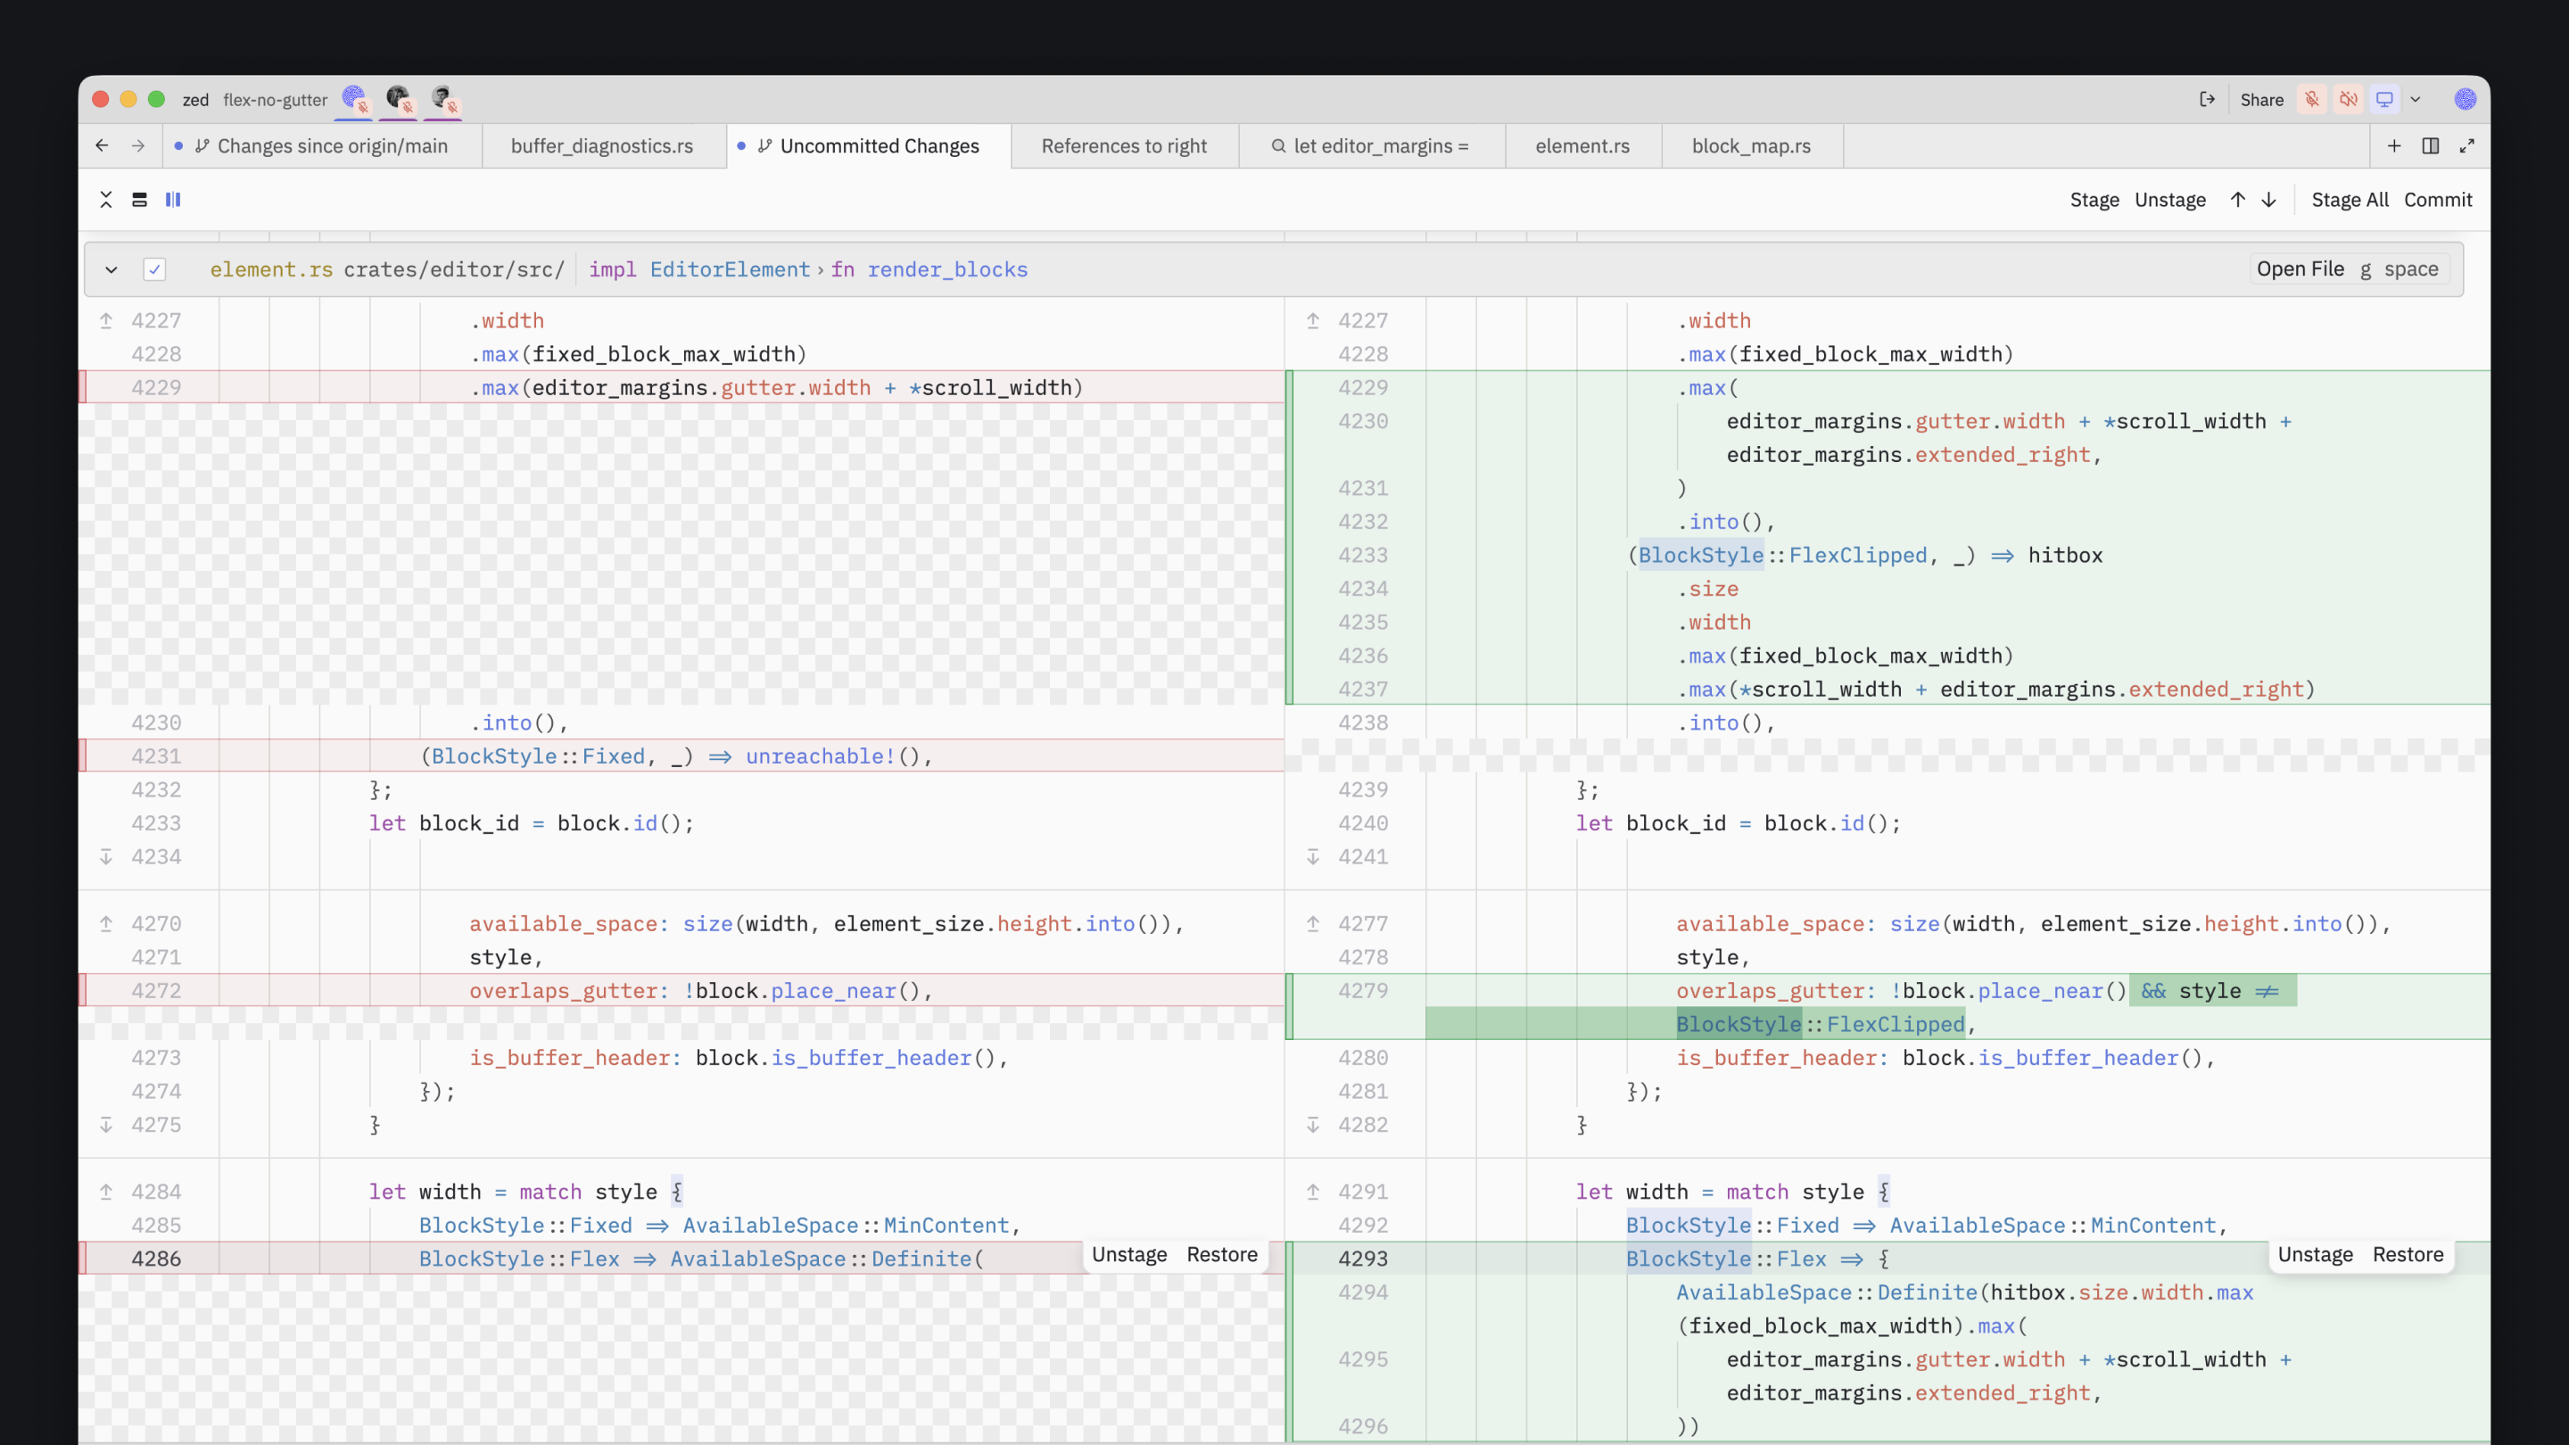The image size is (2569, 1445).
Task: Toggle the muted microphone in the call toolbar
Action: 2312,100
